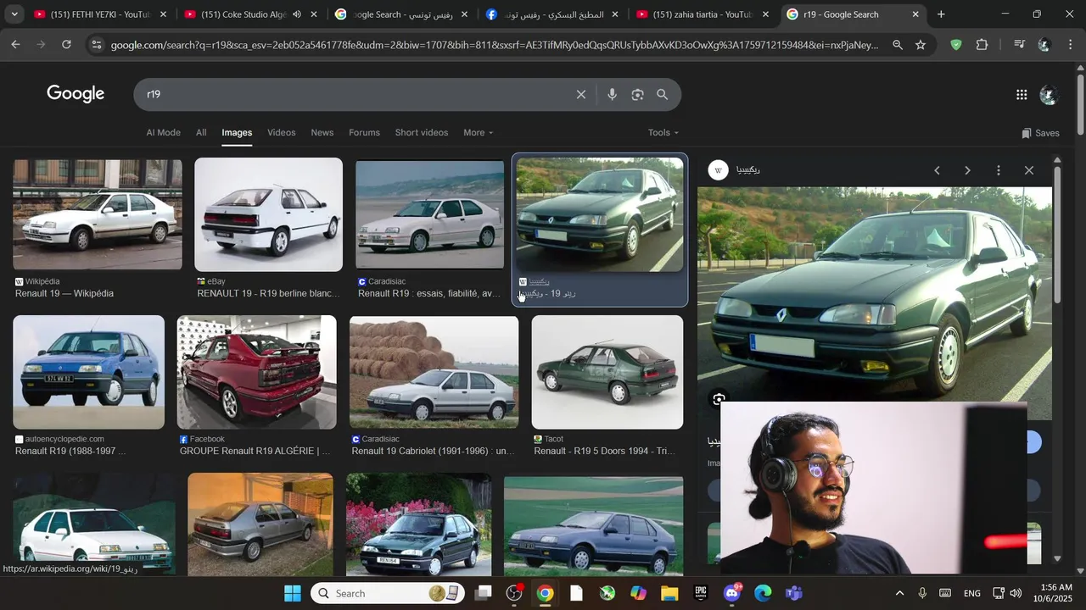Switch to zahia tiartia YouTube tab

pyautogui.click(x=703, y=14)
